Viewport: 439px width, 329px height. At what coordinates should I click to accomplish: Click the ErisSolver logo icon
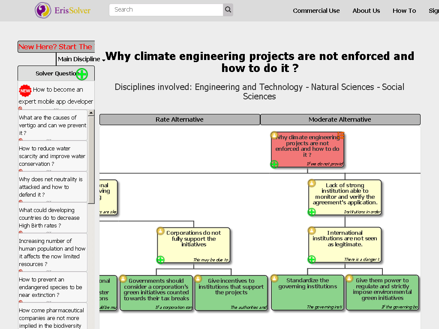tap(43, 10)
